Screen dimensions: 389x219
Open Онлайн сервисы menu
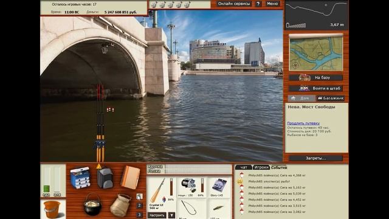234,4
